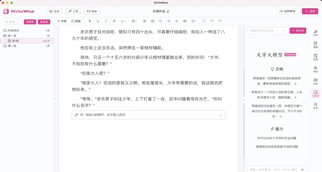This screenshot has height=172, width=322.
Task: Open the font color dropdown
Action: coord(123,21)
